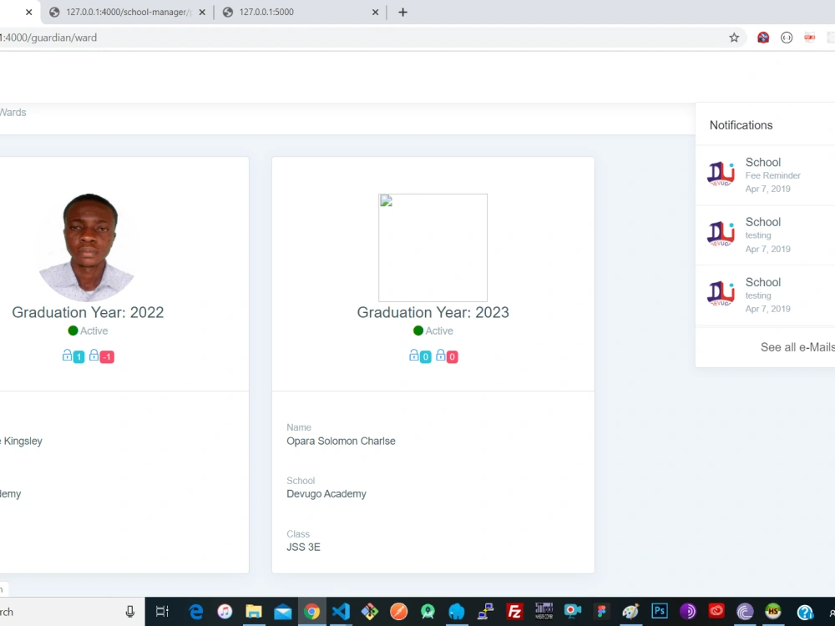Open the networked computers icon in taskbar
Viewport: 835px width, 626px height.
click(485, 612)
